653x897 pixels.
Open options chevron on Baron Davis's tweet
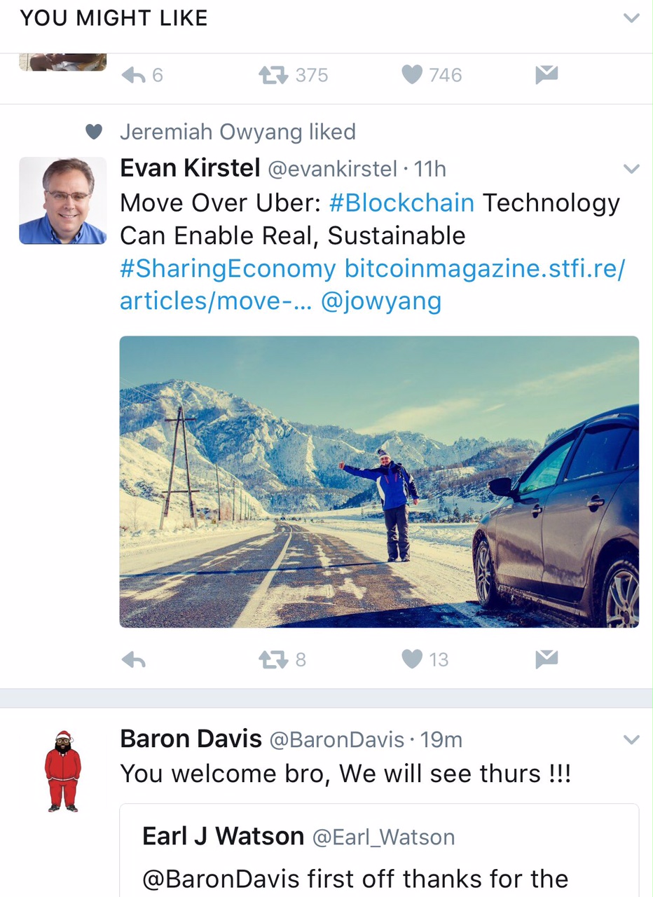631,740
